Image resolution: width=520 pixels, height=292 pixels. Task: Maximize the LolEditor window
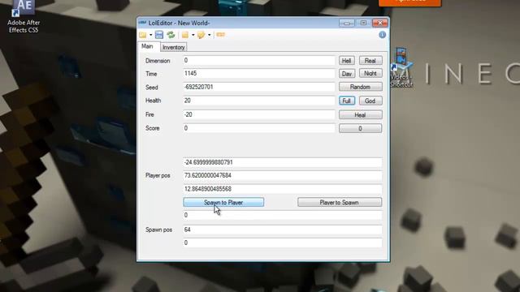click(x=363, y=23)
